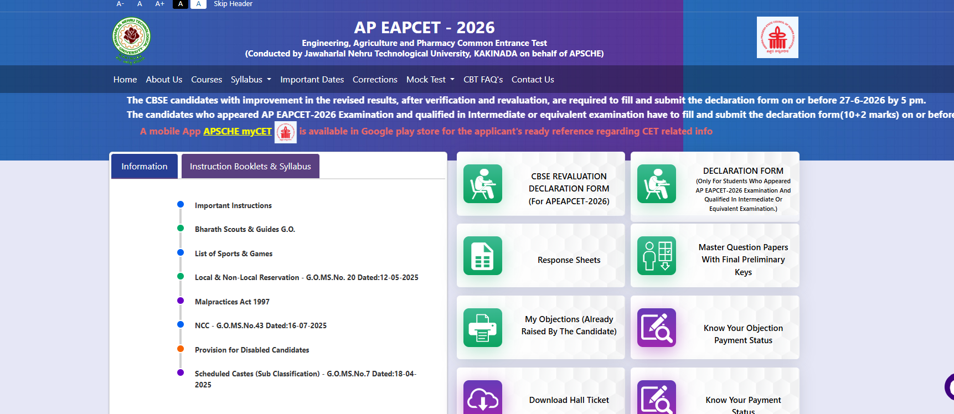This screenshot has height=414, width=954.
Task: Click the Download Hall Ticket cloud icon
Action: [x=483, y=397]
